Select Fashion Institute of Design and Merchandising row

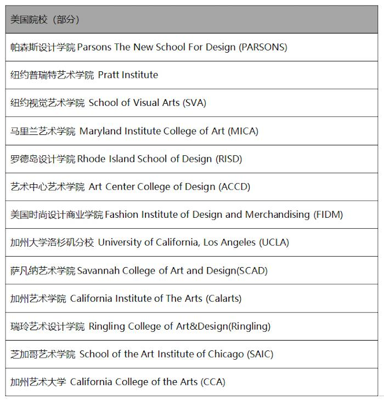pos(191,214)
